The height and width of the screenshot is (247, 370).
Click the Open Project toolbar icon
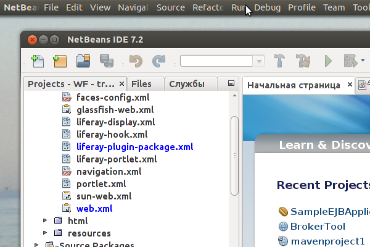pos(83,61)
